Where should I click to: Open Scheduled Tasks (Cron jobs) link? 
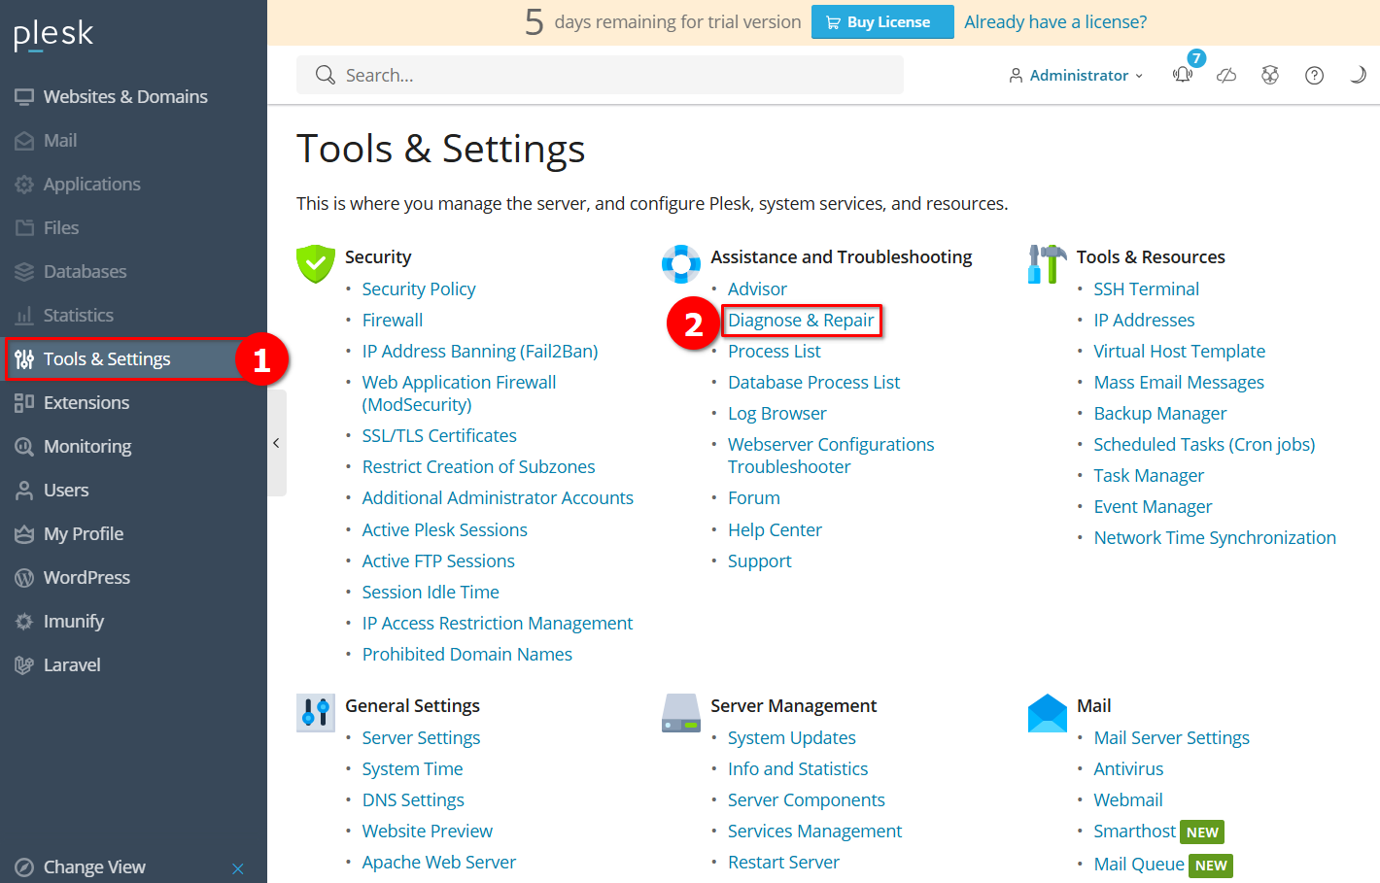1204,444
